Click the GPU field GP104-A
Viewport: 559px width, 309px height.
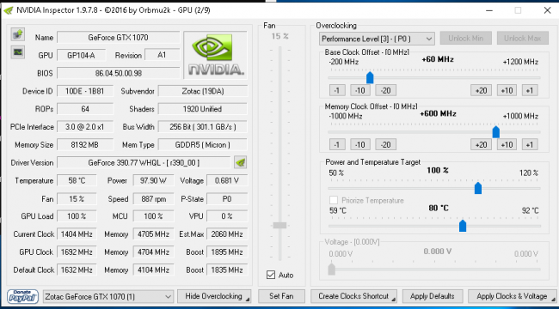point(82,55)
